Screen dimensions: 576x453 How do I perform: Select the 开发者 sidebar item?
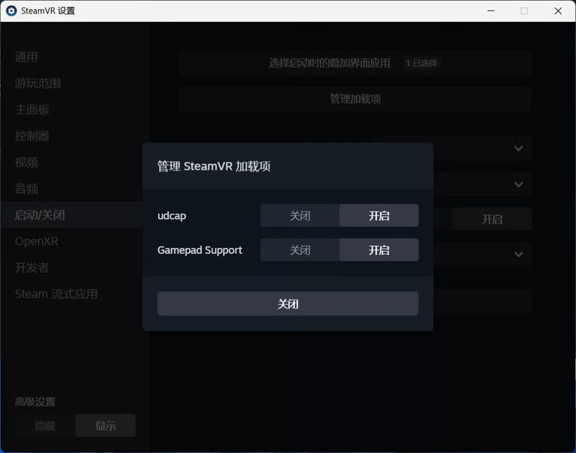point(32,268)
